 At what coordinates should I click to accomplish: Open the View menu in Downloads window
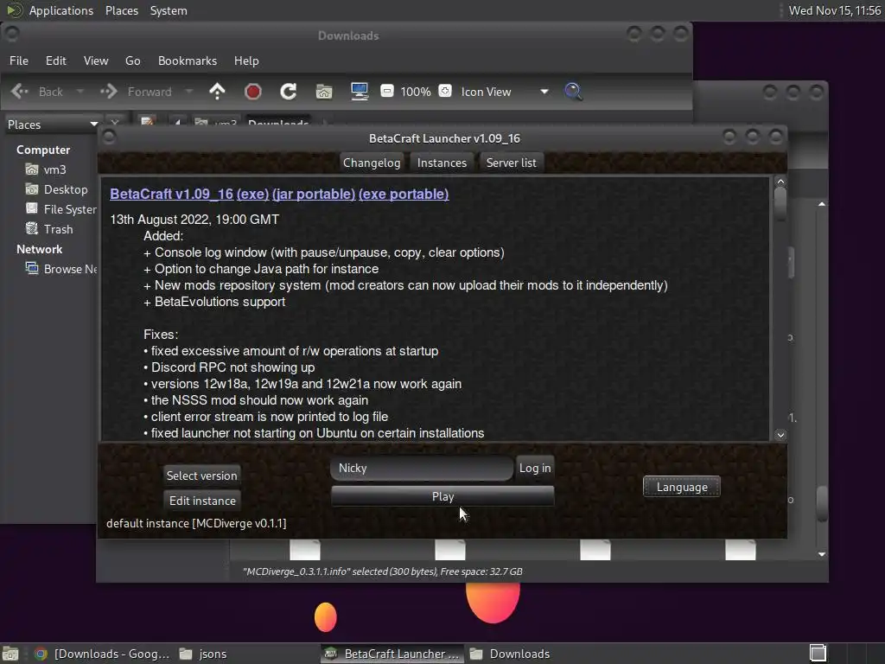pyautogui.click(x=96, y=61)
